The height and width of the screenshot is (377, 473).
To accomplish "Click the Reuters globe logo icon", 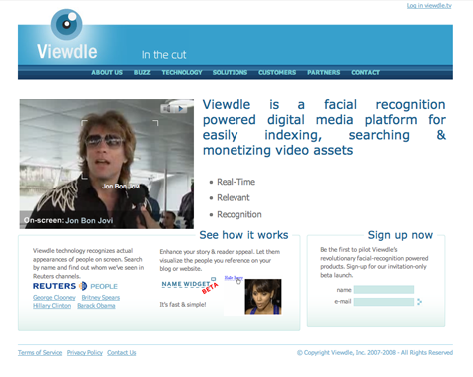I will [x=83, y=286].
